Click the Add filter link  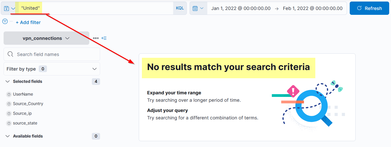tap(28, 22)
